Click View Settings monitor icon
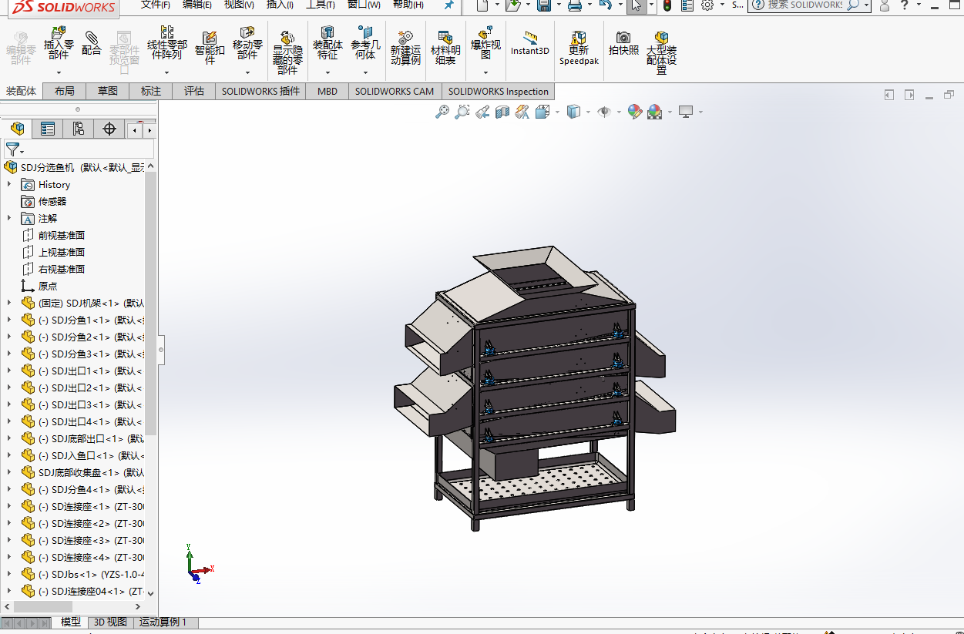The height and width of the screenshot is (634, 964). pos(686,112)
